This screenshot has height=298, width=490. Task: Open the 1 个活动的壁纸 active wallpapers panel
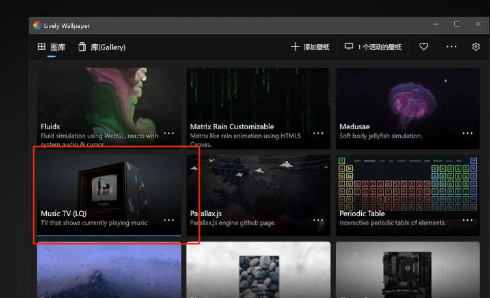[373, 47]
